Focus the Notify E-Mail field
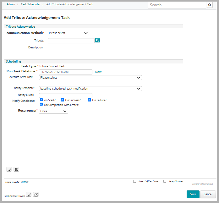The width and height of the screenshot is (219, 203). [x=65, y=96]
